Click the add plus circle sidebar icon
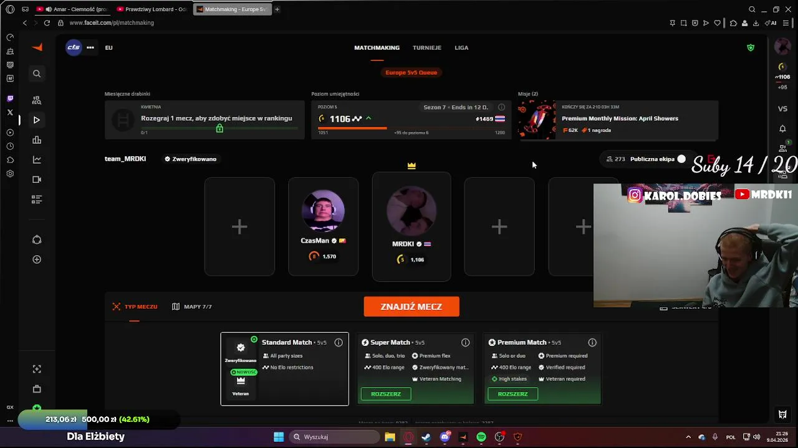This screenshot has height=448, width=798. pos(37,259)
